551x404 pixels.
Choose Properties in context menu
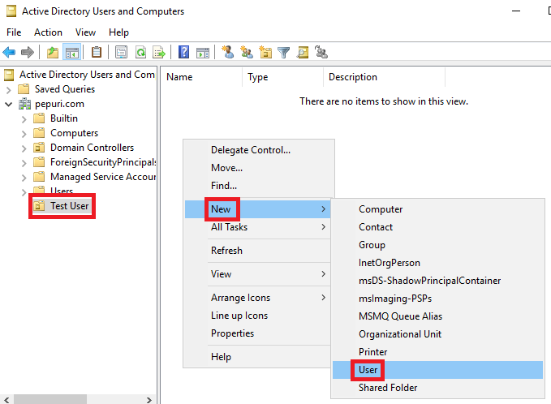257,333
